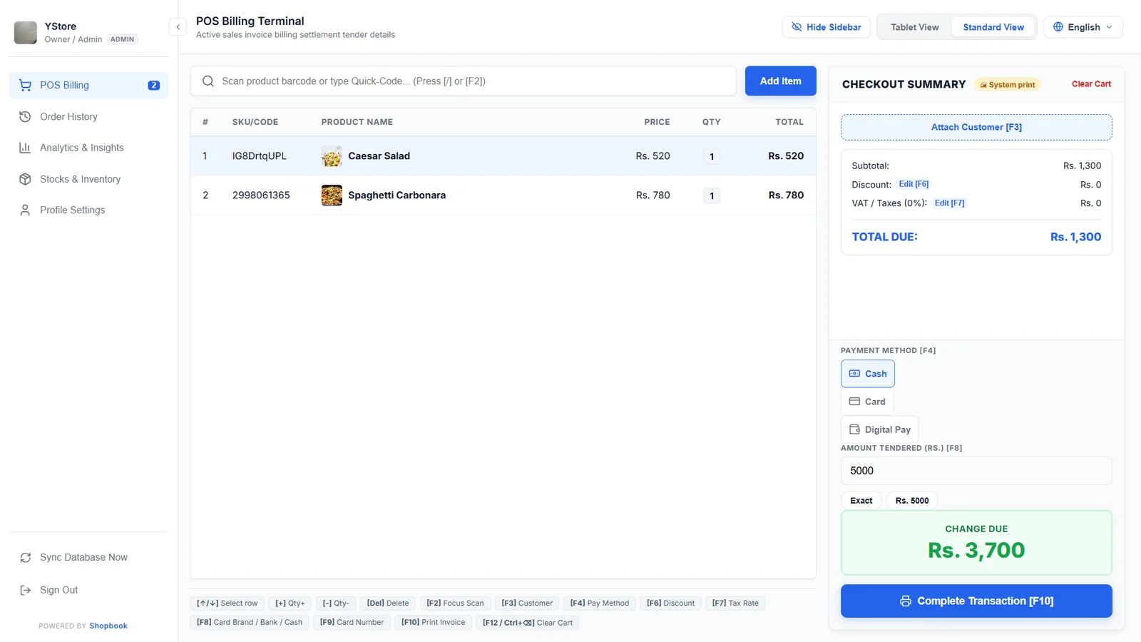Click SKU code 2998061365
This screenshot has height=642, width=1141.
(x=261, y=195)
